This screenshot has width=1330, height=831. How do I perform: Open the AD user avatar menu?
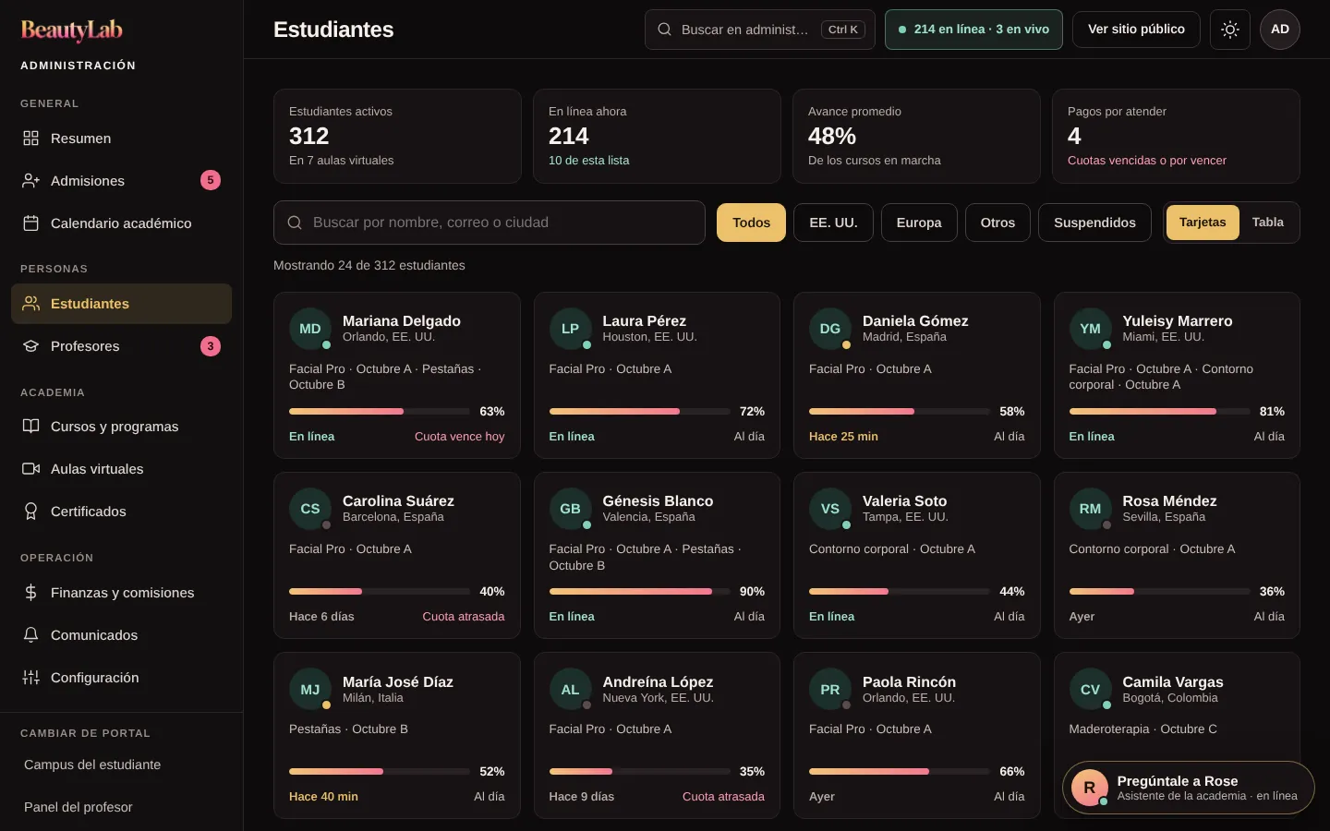coord(1280,30)
